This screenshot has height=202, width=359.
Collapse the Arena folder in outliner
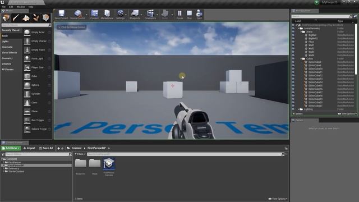[x=301, y=32]
